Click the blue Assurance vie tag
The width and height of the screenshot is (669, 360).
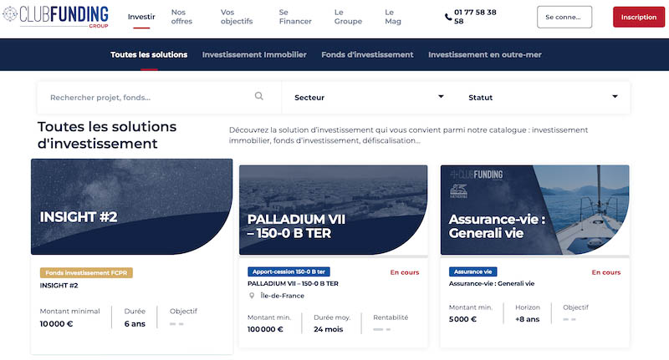[x=472, y=271]
